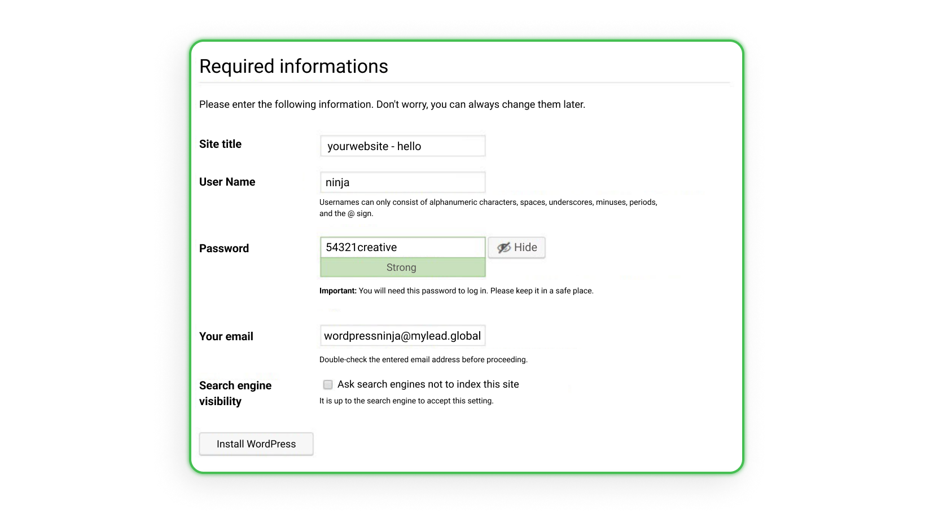934x514 pixels.
Task: Click the Required informations heading
Action: pos(293,66)
